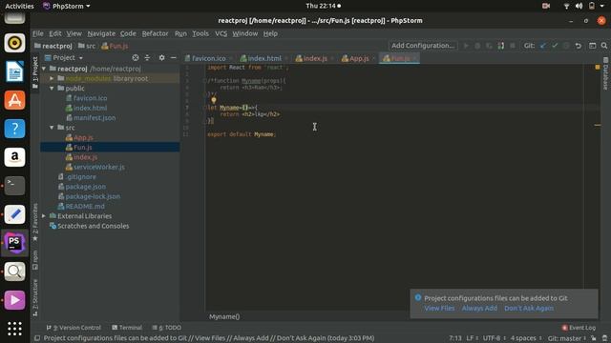Viewport: 611px width, 343px height.
Task: Open the TODO tool window
Action: (x=167, y=328)
